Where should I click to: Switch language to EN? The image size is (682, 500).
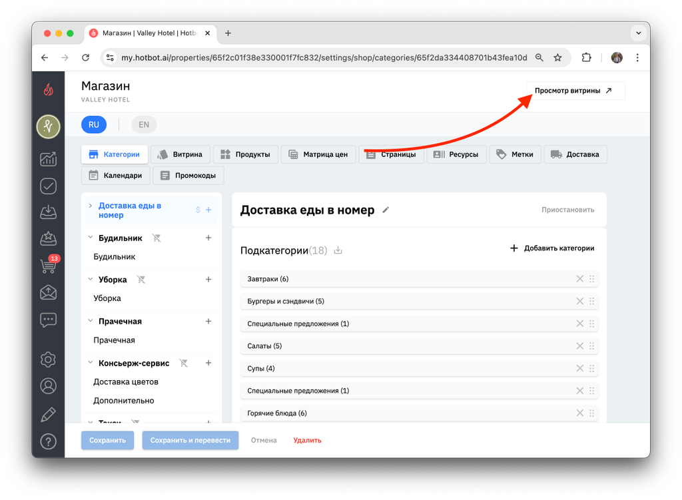(144, 125)
